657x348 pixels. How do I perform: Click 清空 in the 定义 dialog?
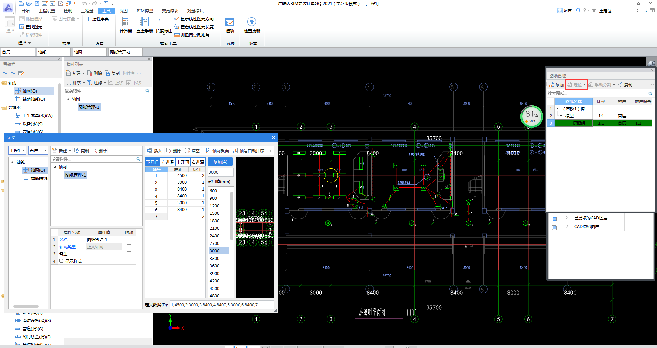[192, 151]
